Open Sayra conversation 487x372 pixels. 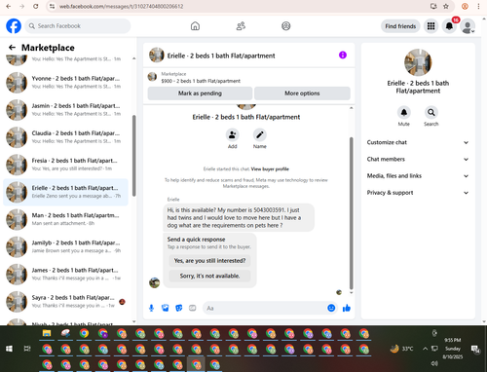(65, 302)
